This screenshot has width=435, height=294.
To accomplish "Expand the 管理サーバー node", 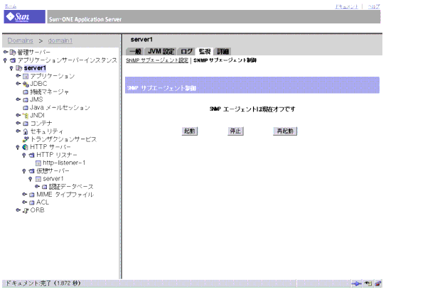I will coord(5,52).
